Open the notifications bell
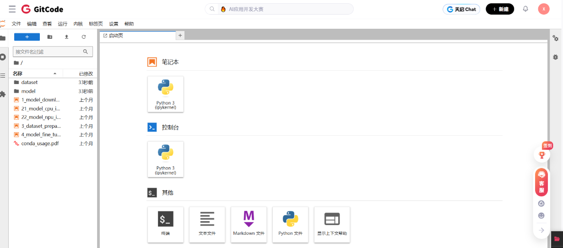563x248 pixels. pyautogui.click(x=525, y=9)
